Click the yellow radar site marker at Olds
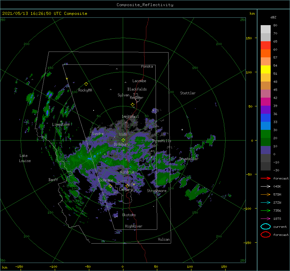 [123, 140]
